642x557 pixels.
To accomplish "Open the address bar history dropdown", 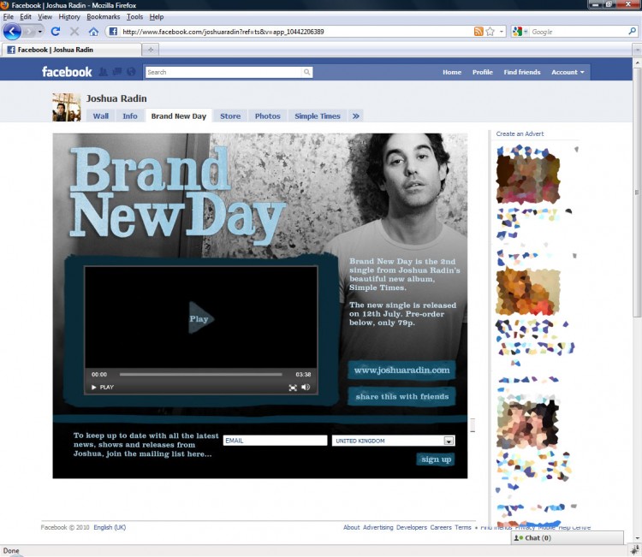I will click(501, 32).
